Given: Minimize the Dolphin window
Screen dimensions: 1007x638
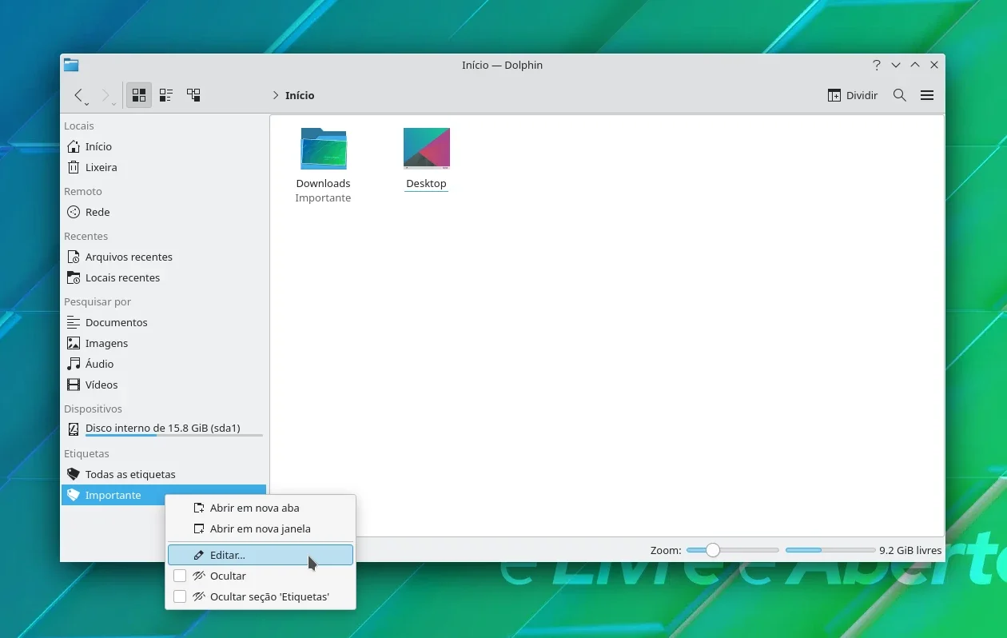Looking at the screenshot, I should [896, 65].
